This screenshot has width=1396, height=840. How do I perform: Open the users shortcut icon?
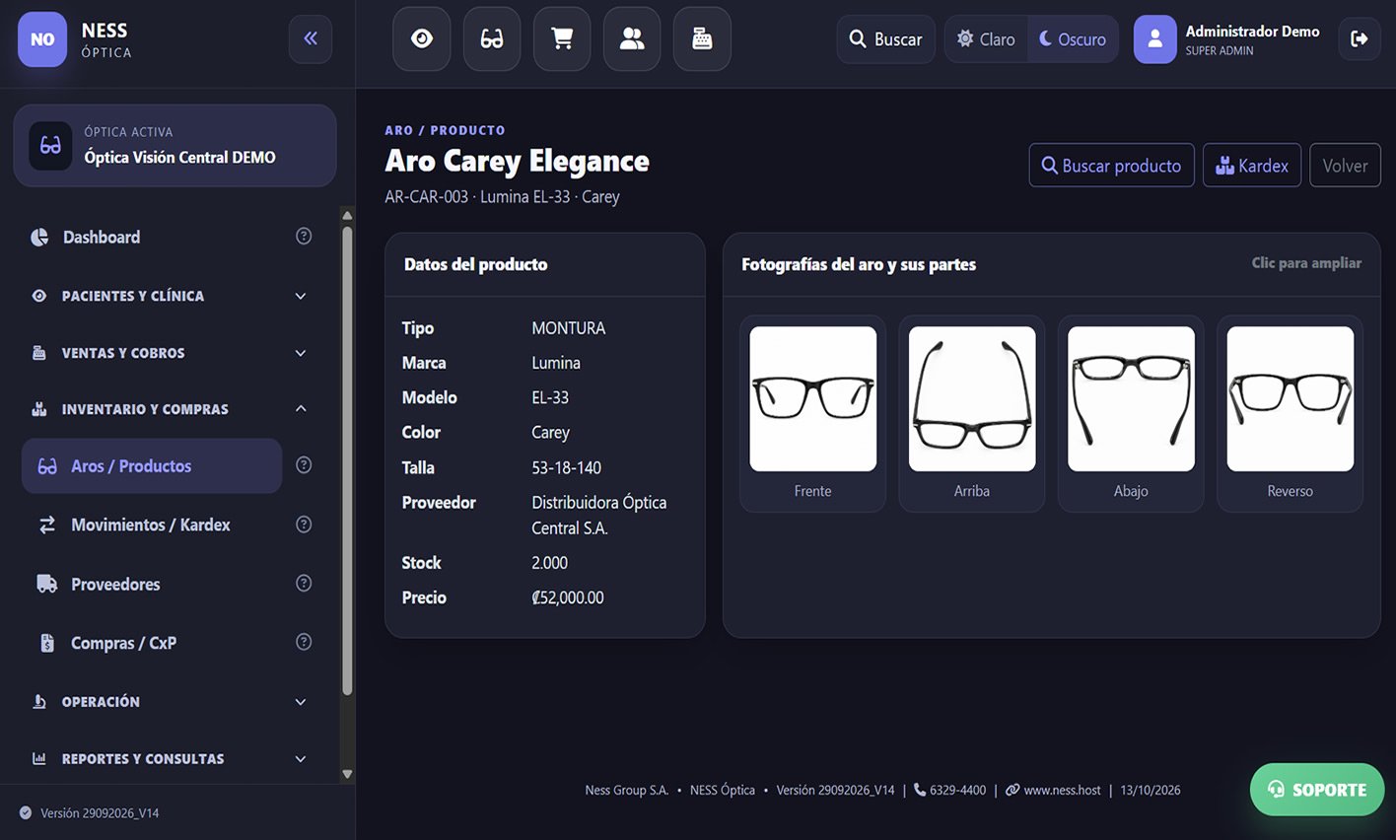tap(632, 39)
